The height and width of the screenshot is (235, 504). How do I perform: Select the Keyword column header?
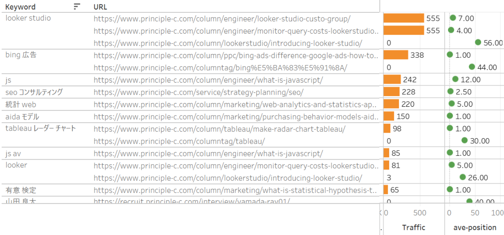[20, 7]
